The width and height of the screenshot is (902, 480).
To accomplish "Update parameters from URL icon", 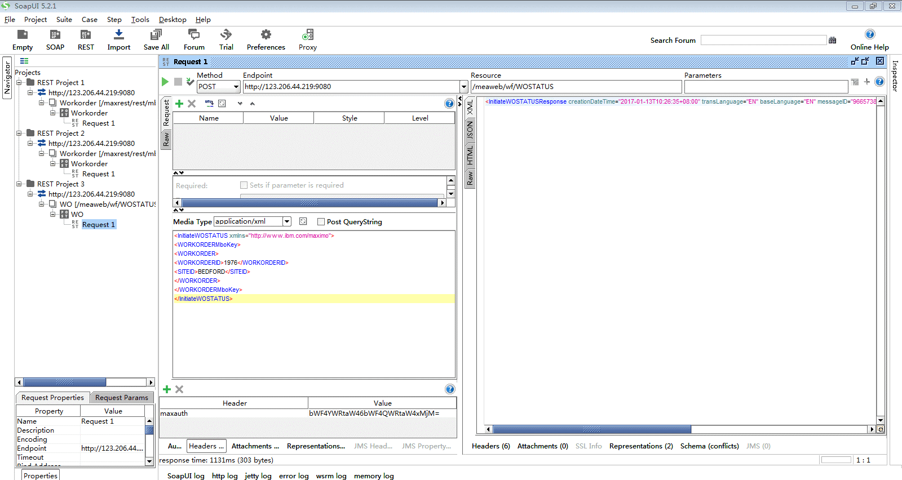I will (209, 104).
